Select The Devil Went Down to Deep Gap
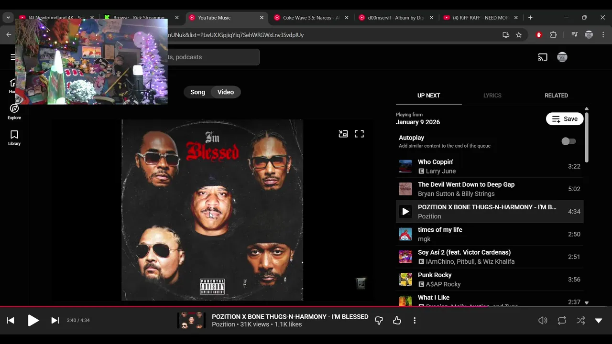 coord(490,189)
